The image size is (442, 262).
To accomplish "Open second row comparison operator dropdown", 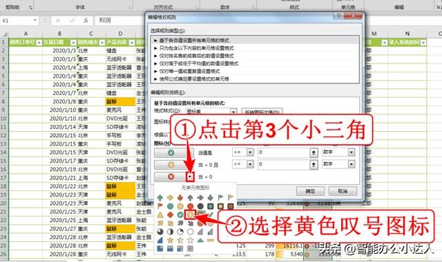I will [x=250, y=164].
